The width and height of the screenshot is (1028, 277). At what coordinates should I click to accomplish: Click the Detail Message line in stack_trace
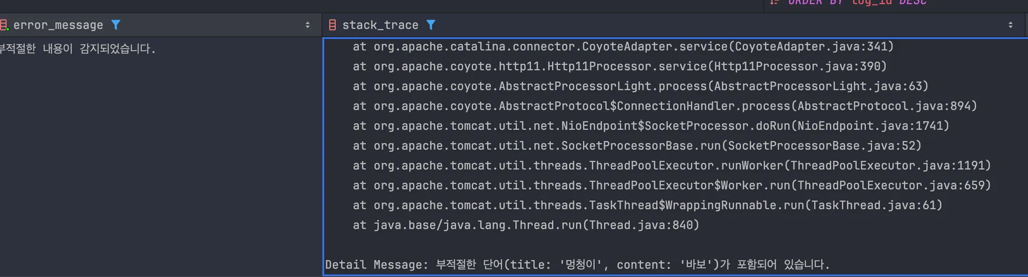tap(577, 264)
